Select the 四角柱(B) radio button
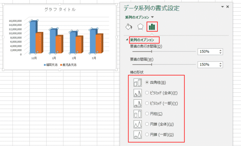Image resolution: width=241 pixels, height=146 pixels. coord(147,82)
